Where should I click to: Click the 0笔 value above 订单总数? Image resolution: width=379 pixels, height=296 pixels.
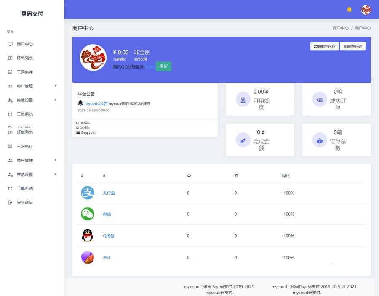point(338,132)
